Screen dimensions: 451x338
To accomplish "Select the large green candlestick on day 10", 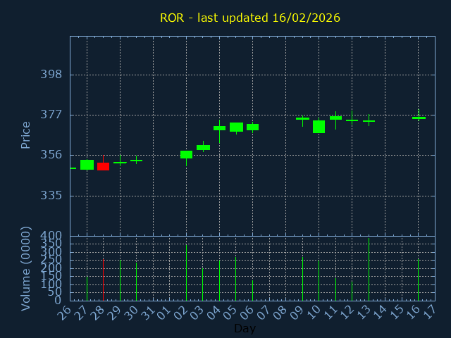I will (x=319, y=127).
